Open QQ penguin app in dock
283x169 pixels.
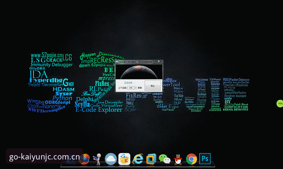coord(178,159)
